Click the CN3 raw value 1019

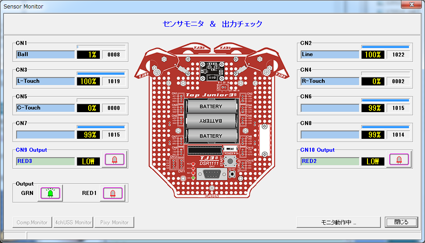point(114,81)
